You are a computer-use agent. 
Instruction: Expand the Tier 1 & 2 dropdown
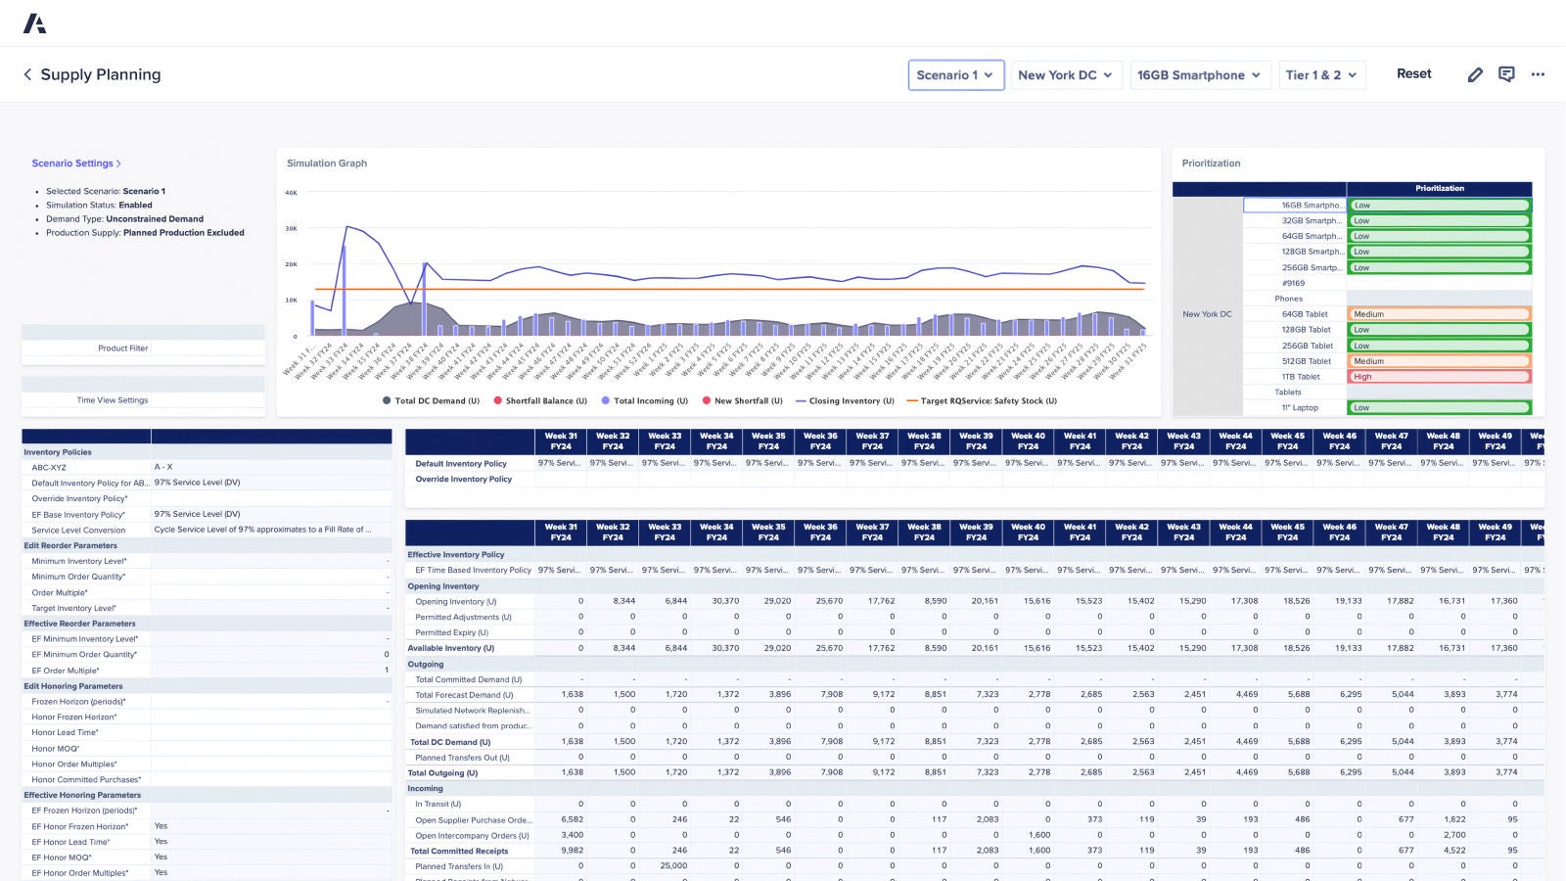click(x=1321, y=74)
